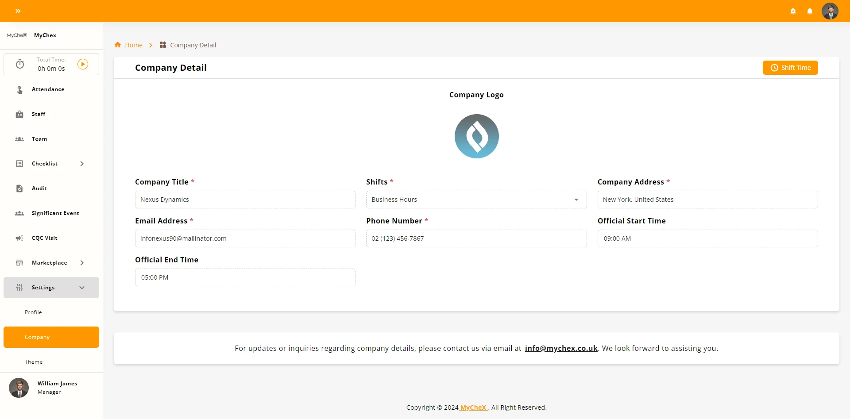
Task: Open user avatar in top-right corner
Action: [x=830, y=11]
